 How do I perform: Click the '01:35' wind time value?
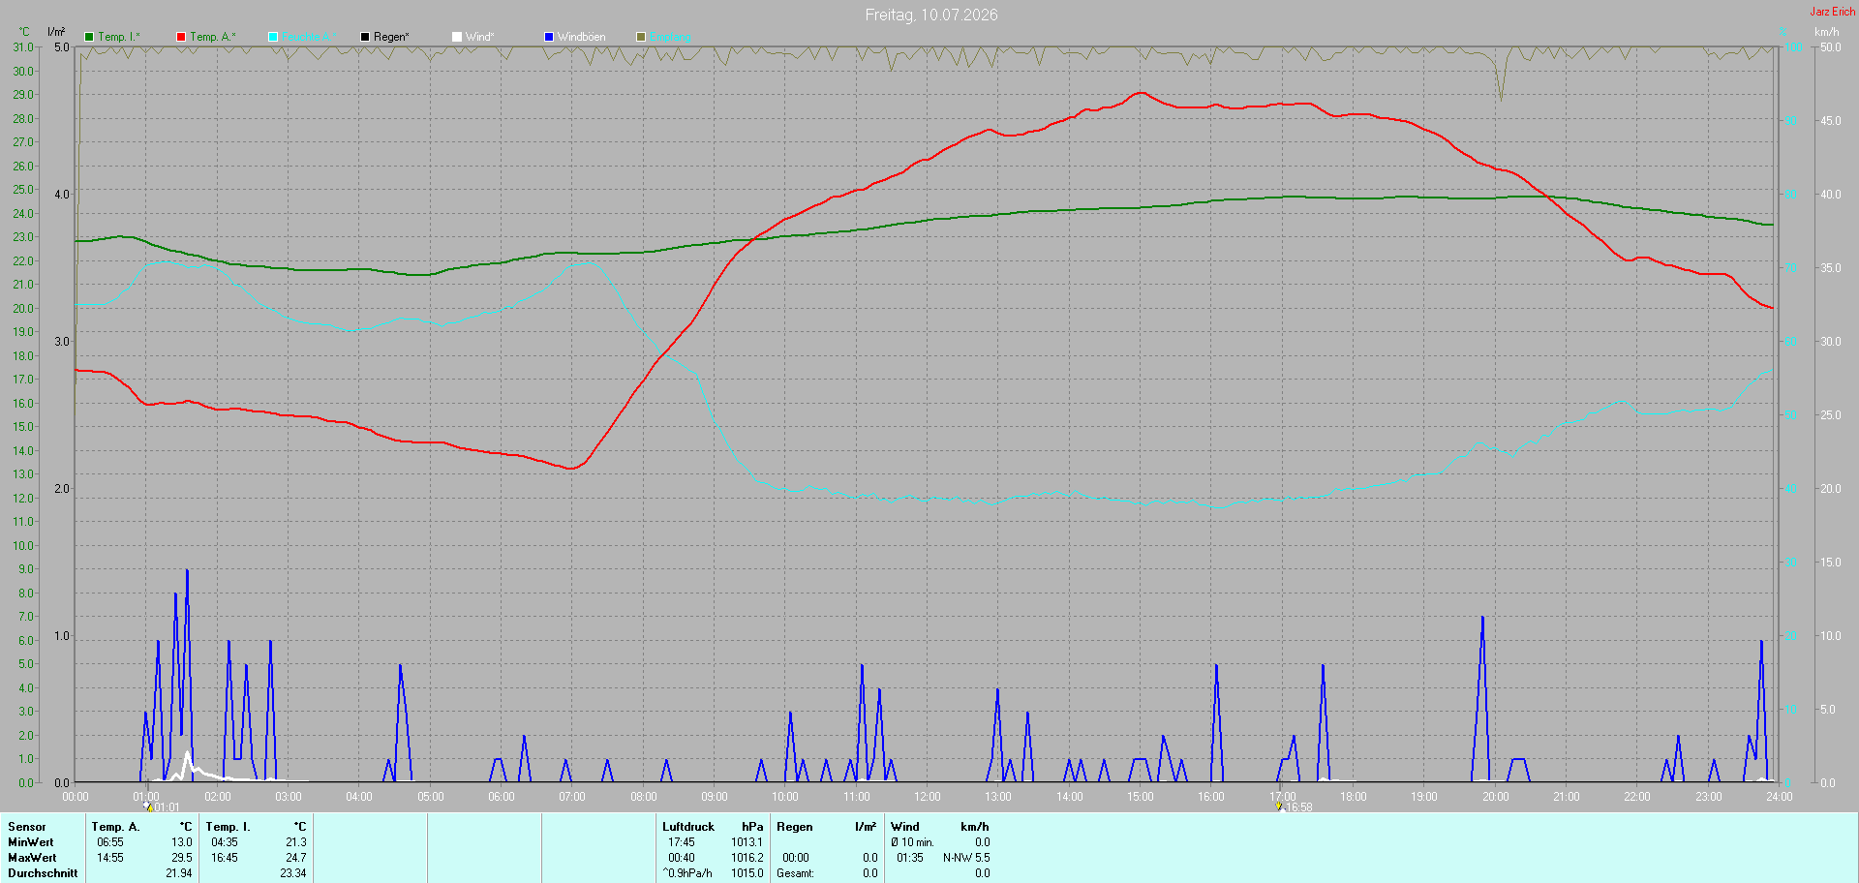pos(910,858)
